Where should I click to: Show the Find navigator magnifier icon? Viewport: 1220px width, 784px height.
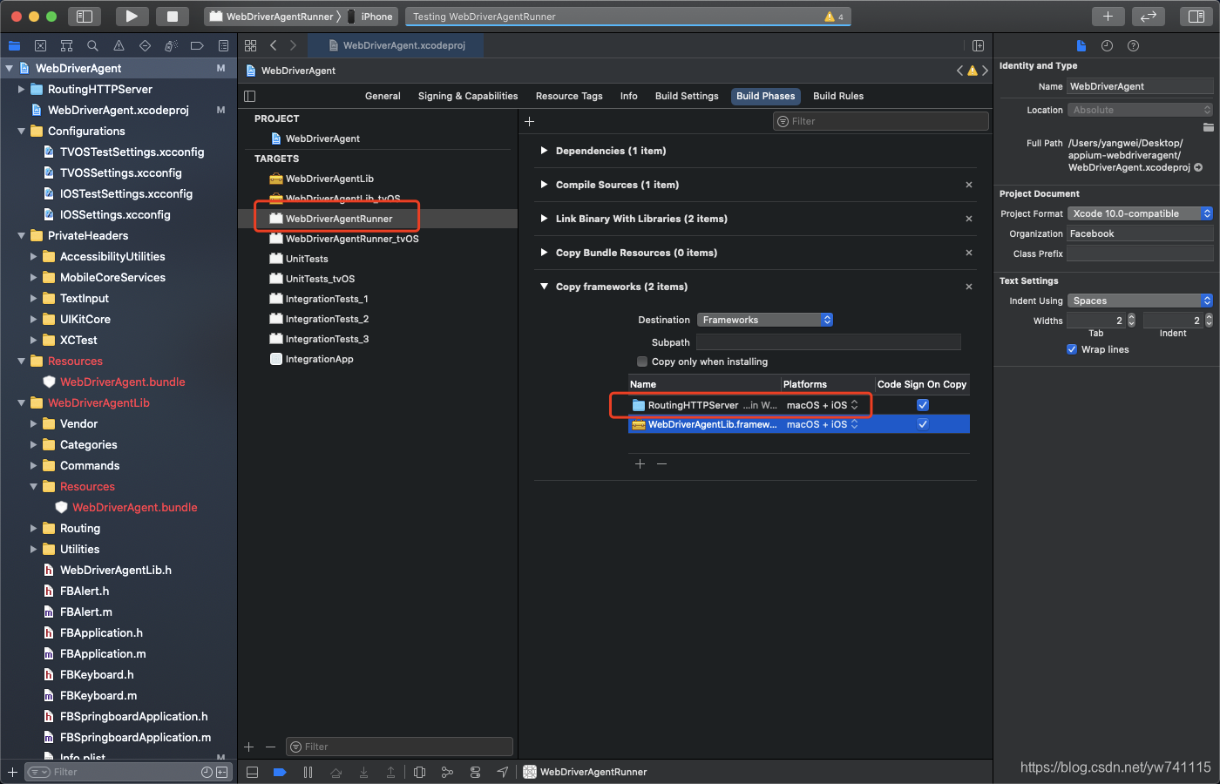(x=92, y=45)
